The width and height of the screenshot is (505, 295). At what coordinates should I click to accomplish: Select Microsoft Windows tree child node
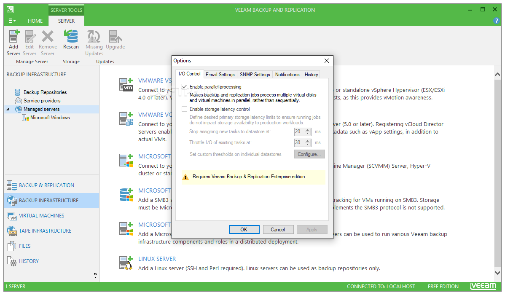pyautogui.click(x=50, y=118)
